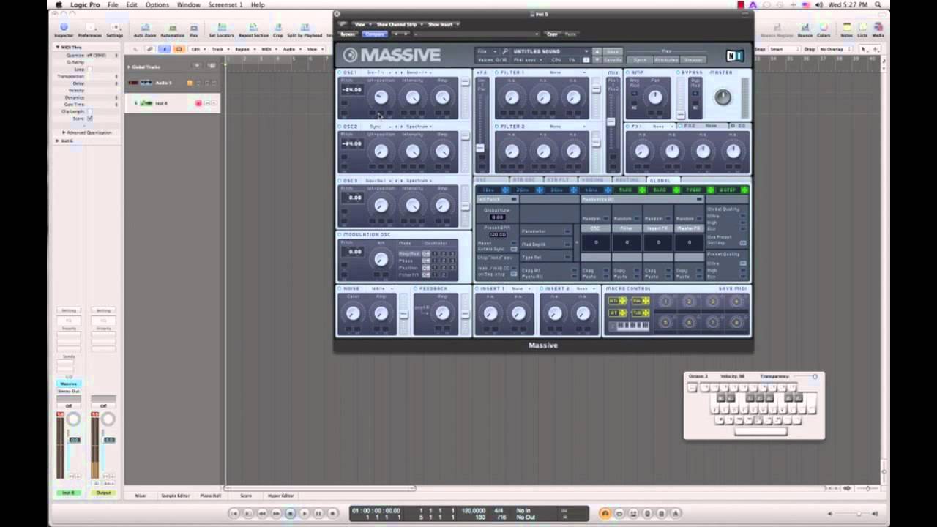Open the Options menu
Screen dimensions: 937x527
tap(157, 4)
